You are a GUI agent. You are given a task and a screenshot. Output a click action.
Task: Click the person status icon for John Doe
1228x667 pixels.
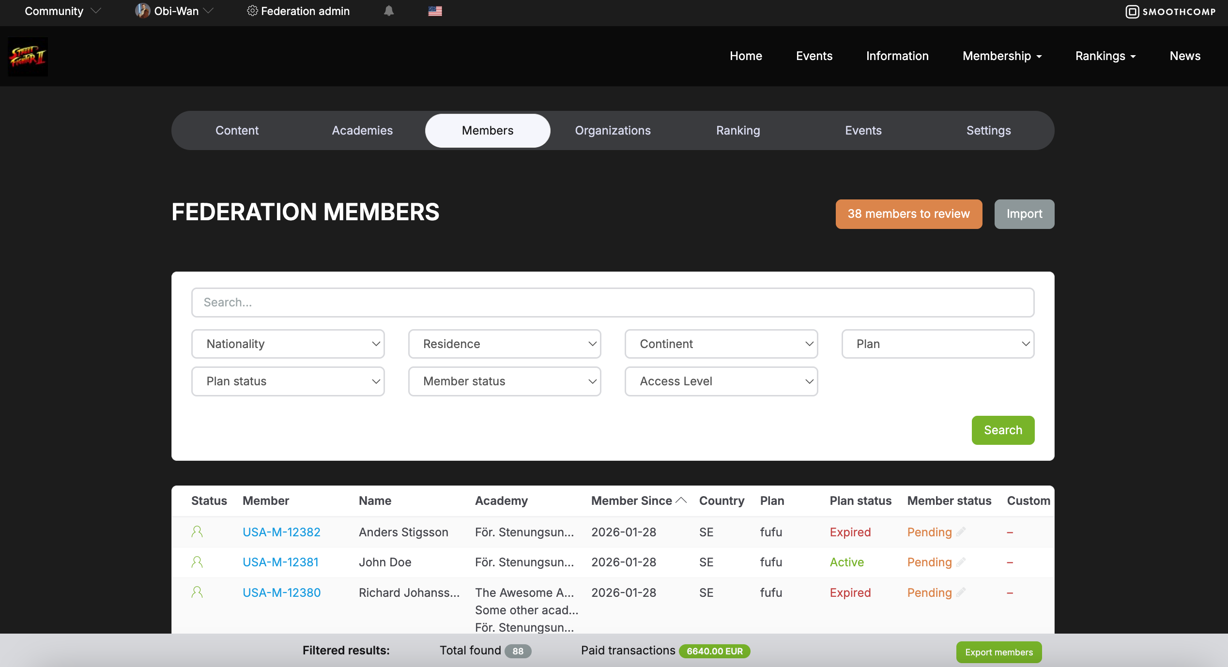[x=197, y=562]
